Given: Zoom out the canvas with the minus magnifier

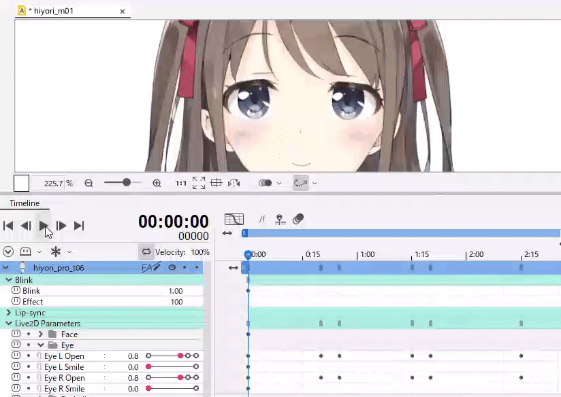Looking at the screenshot, I should (89, 183).
